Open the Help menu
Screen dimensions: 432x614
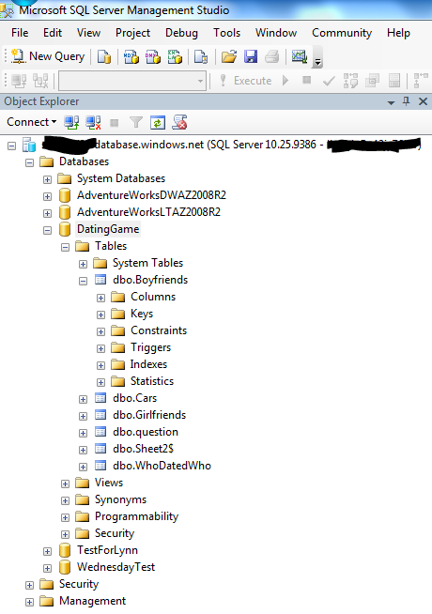point(398,33)
